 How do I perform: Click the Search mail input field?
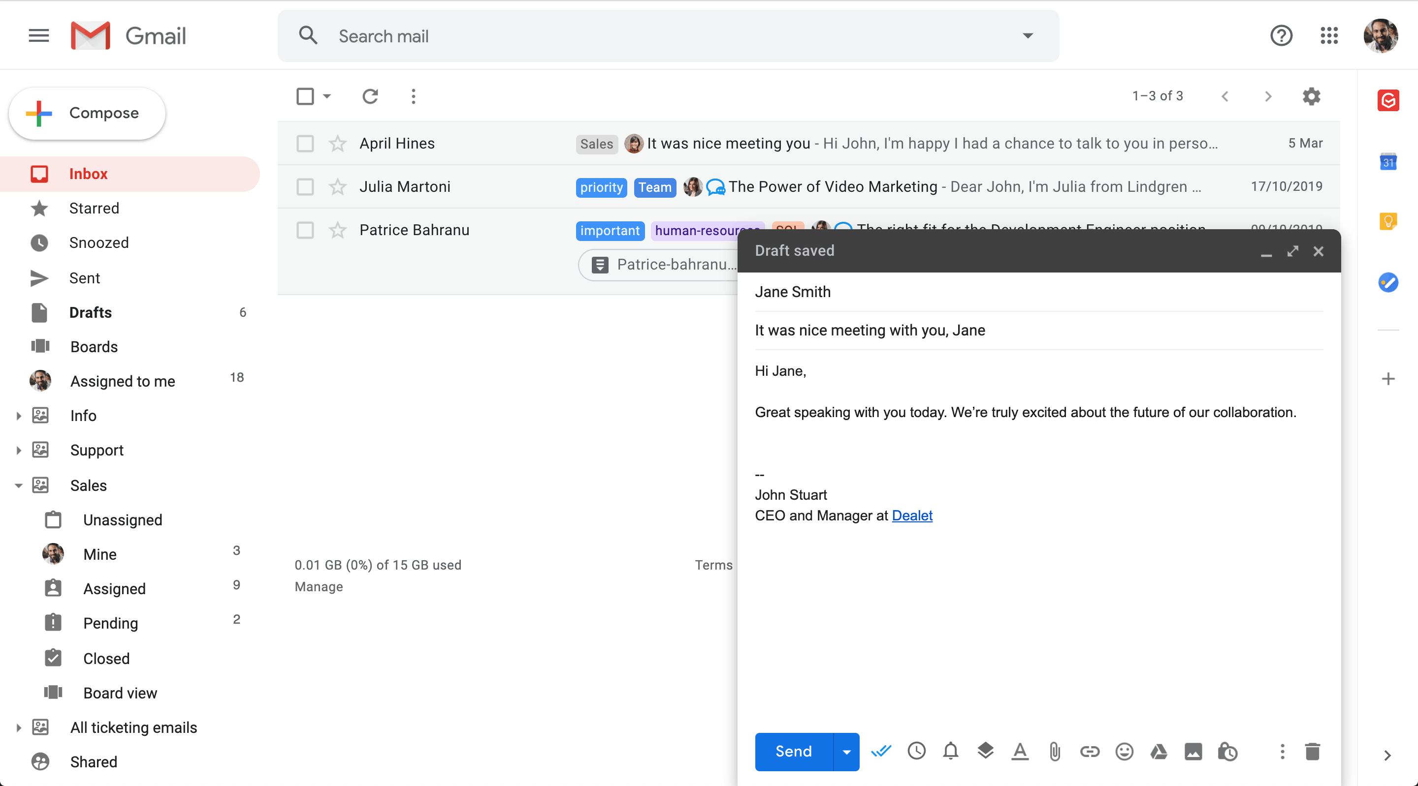(668, 36)
